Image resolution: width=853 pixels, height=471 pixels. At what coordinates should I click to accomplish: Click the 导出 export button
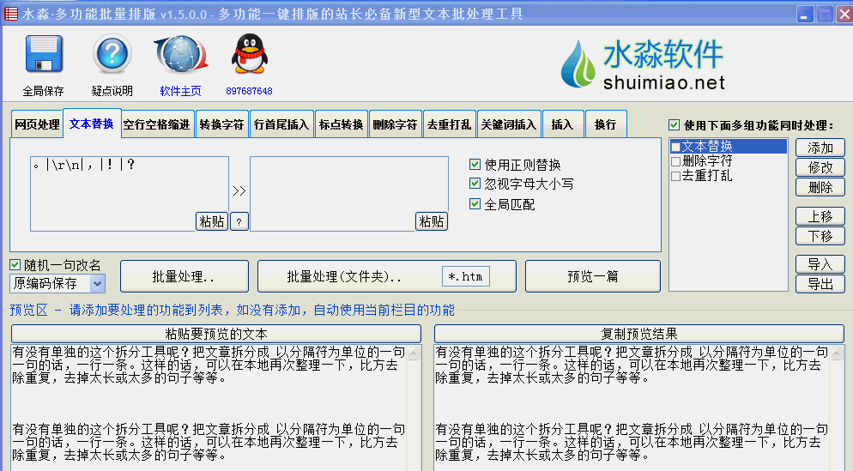click(x=820, y=284)
